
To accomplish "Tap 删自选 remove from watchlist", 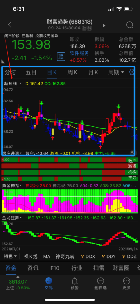I will click(101, 284).
